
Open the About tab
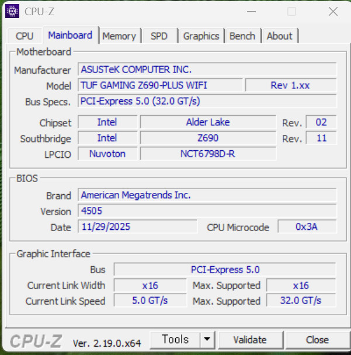(x=280, y=36)
